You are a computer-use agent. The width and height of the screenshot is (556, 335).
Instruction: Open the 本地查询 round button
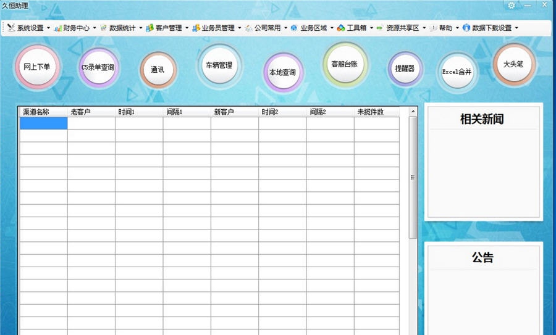282,72
